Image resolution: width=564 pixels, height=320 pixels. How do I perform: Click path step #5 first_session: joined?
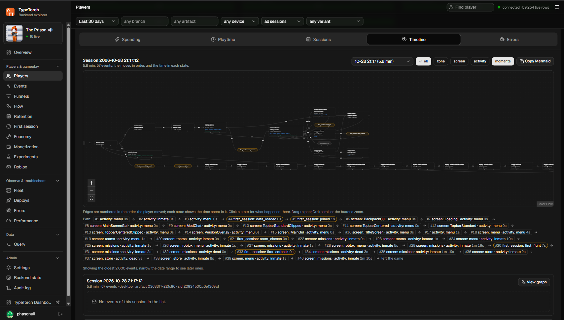313,219
